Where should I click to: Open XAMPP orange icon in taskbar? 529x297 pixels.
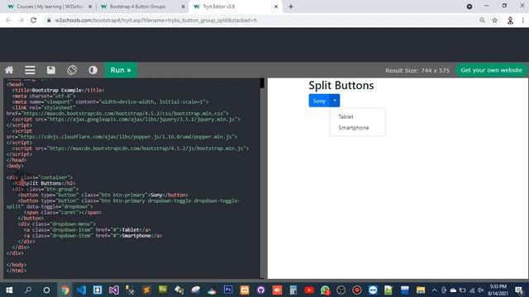(x=245, y=290)
